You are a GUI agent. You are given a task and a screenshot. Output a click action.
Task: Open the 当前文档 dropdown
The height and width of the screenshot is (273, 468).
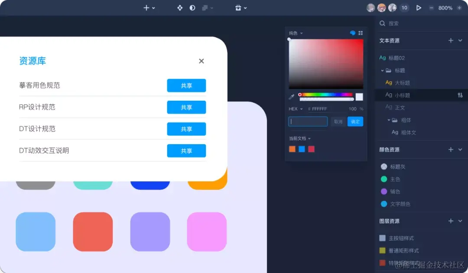[300, 138]
